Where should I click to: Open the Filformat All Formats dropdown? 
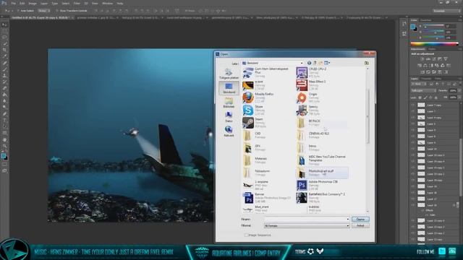point(307,225)
